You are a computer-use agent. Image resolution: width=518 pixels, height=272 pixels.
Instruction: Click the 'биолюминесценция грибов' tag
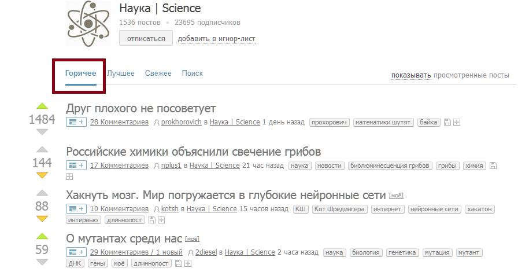390,166
